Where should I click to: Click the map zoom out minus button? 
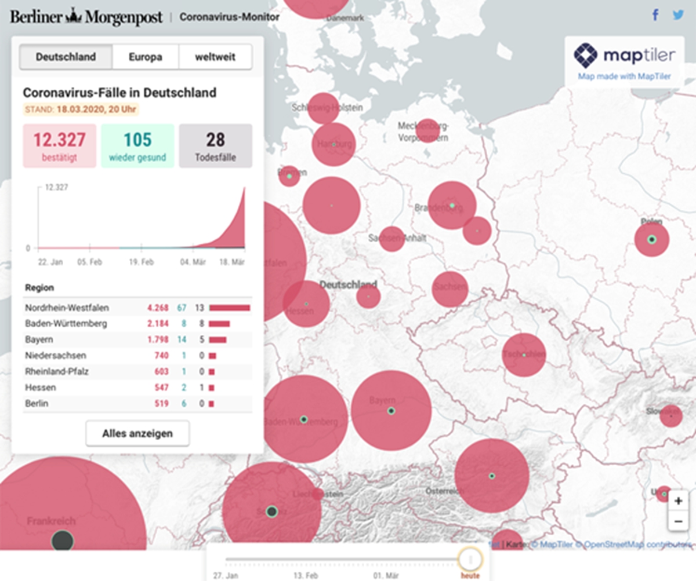point(679,521)
